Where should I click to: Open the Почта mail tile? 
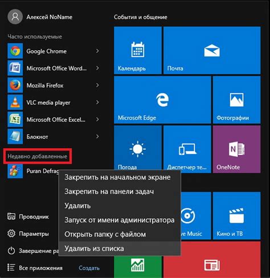pos(212,50)
